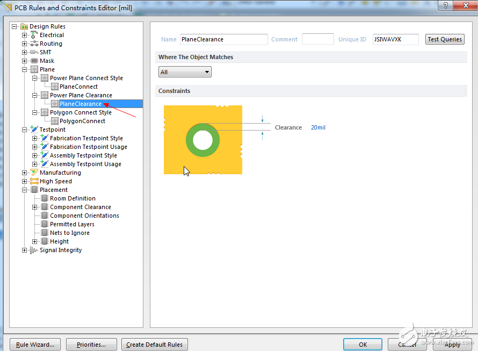Viewport: 478px width, 351px height.
Task: Click the Component Clearance icon
Action: 45,207
